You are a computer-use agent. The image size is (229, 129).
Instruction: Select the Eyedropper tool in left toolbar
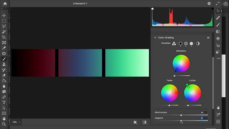(x=4, y=48)
